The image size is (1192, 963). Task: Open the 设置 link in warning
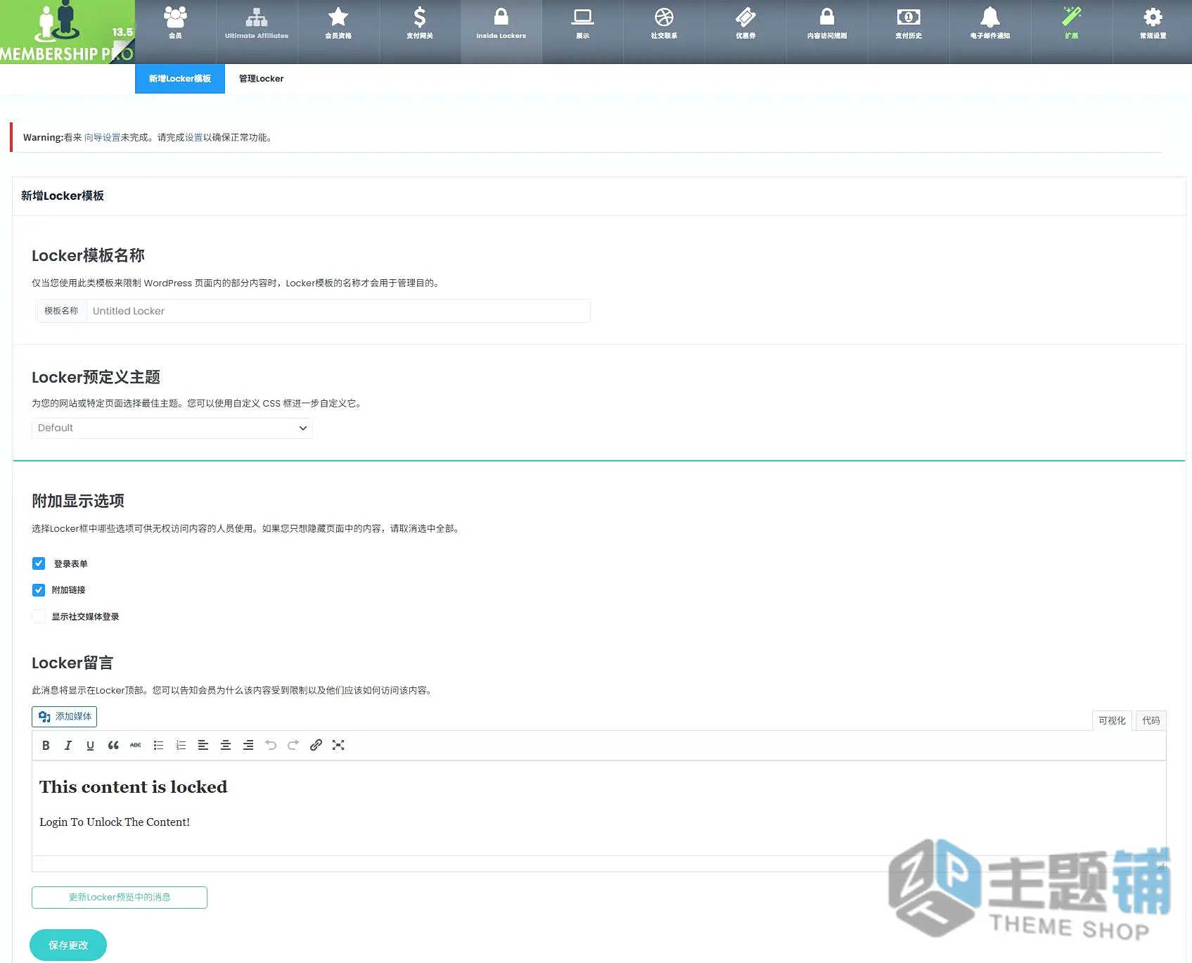click(x=194, y=138)
